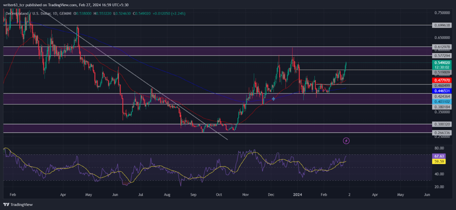Click the 0.750000 price scale tick

(x=442, y=13)
